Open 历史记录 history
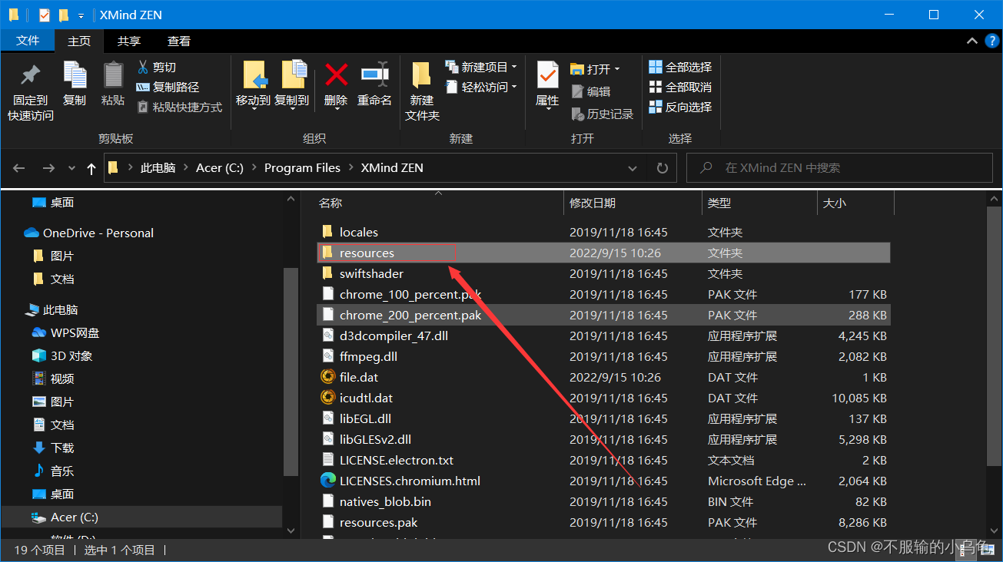Image resolution: width=1003 pixels, height=562 pixels. 602,114
